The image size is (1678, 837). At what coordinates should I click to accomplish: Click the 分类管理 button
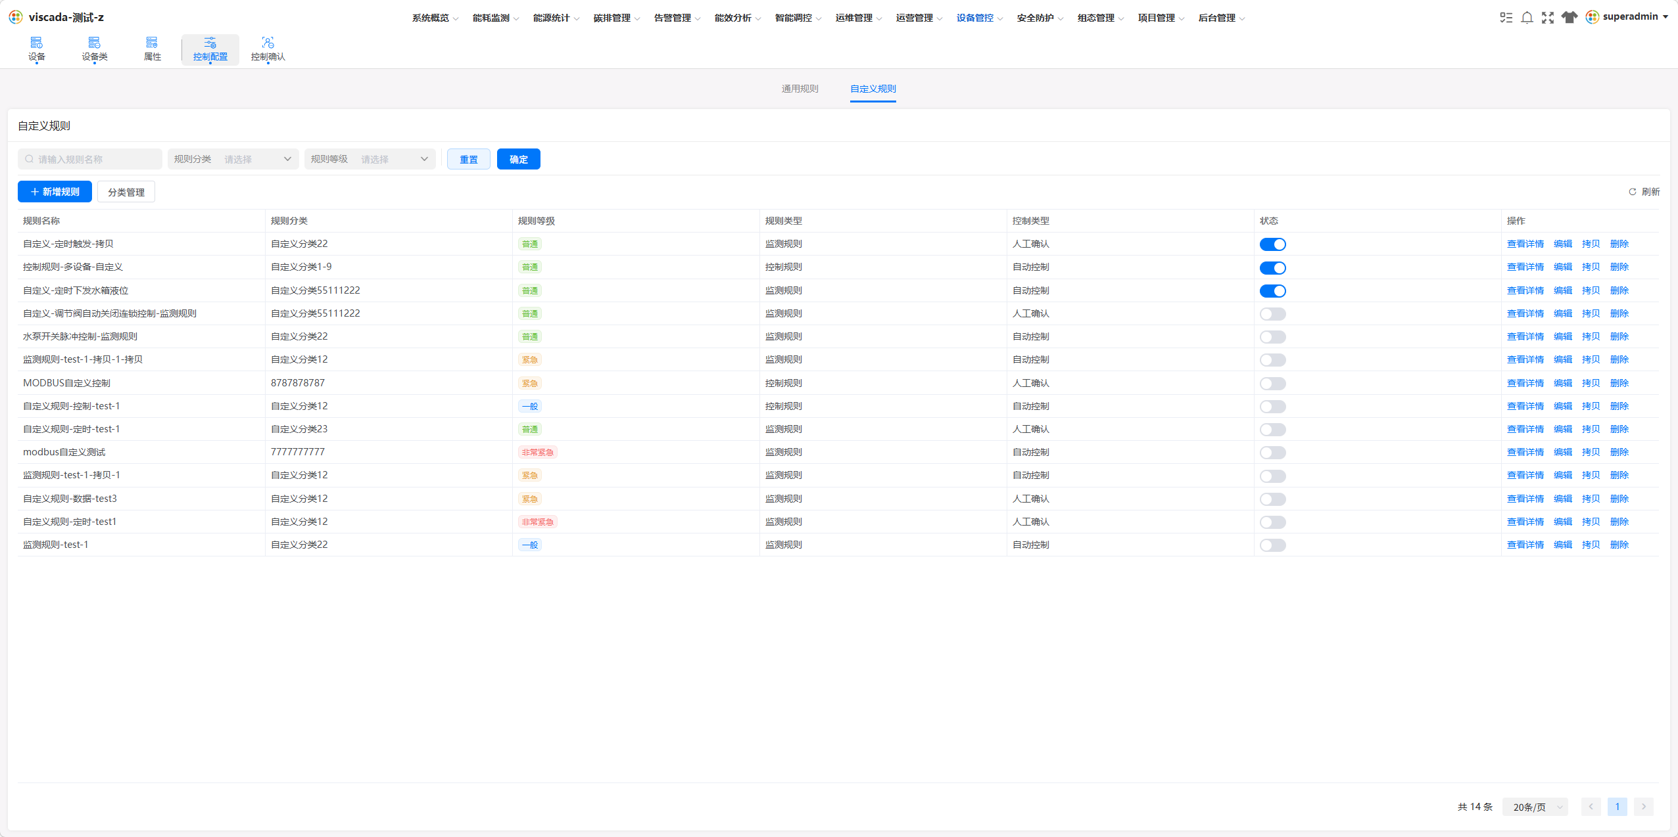coord(126,192)
